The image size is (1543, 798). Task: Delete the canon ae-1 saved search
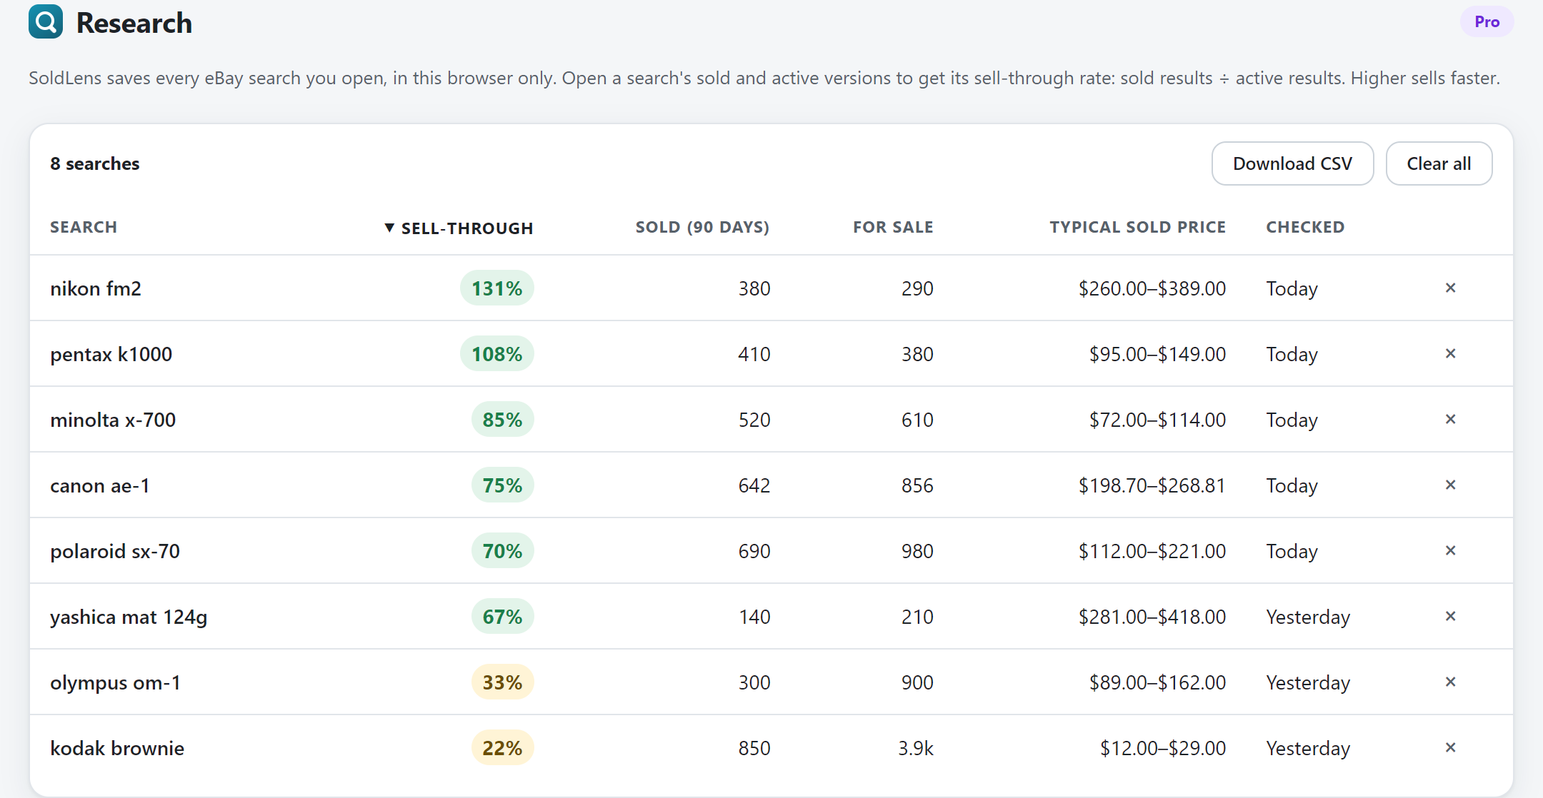click(1450, 485)
